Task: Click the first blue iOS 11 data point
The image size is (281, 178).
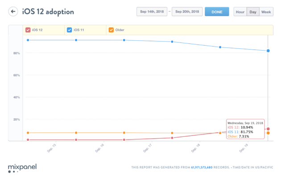Action: [x=28, y=40]
